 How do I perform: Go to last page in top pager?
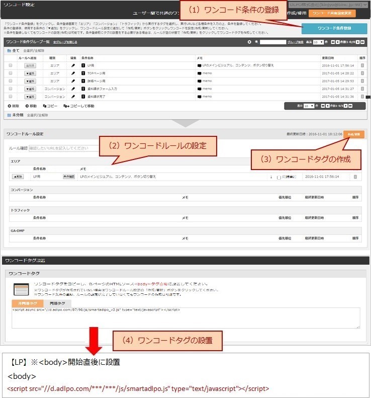point(362,42)
